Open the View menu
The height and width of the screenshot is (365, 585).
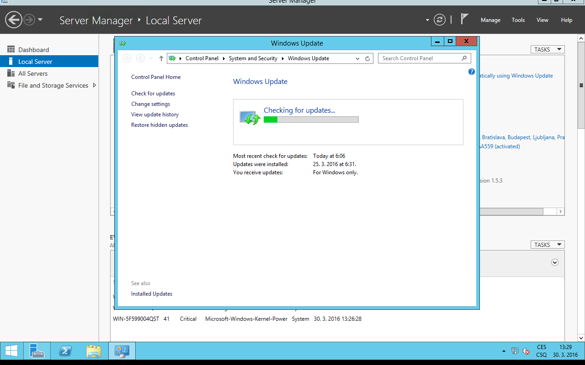(542, 20)
